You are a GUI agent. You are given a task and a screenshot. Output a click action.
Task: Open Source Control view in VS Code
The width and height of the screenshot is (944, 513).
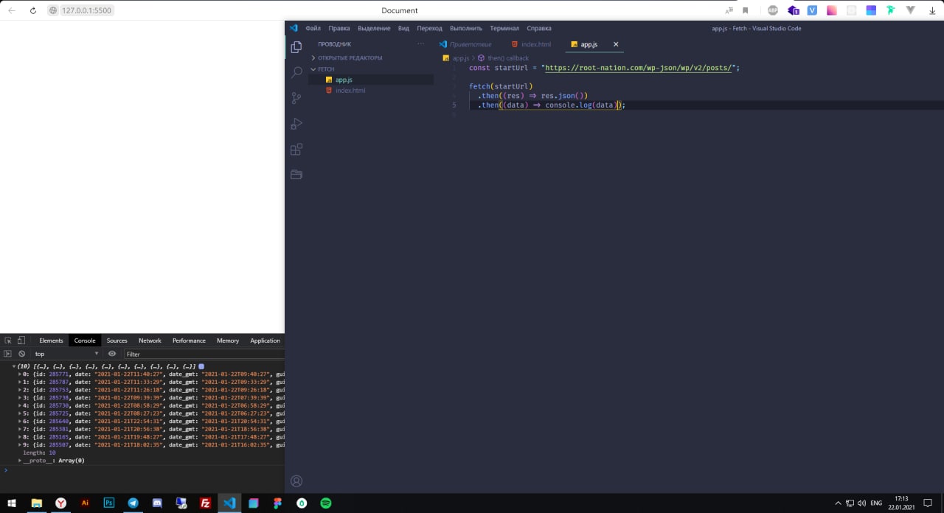[x=296, y=98]
